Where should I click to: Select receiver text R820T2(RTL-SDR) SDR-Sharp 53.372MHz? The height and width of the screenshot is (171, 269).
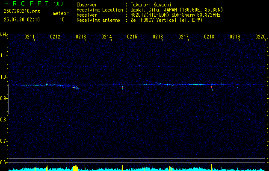175,15
